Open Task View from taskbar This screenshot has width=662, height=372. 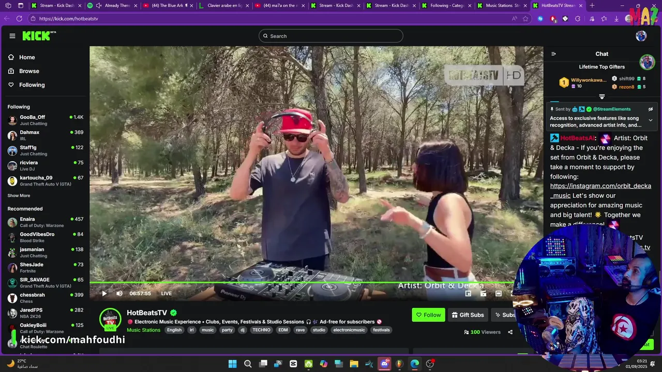click(263, 364)
